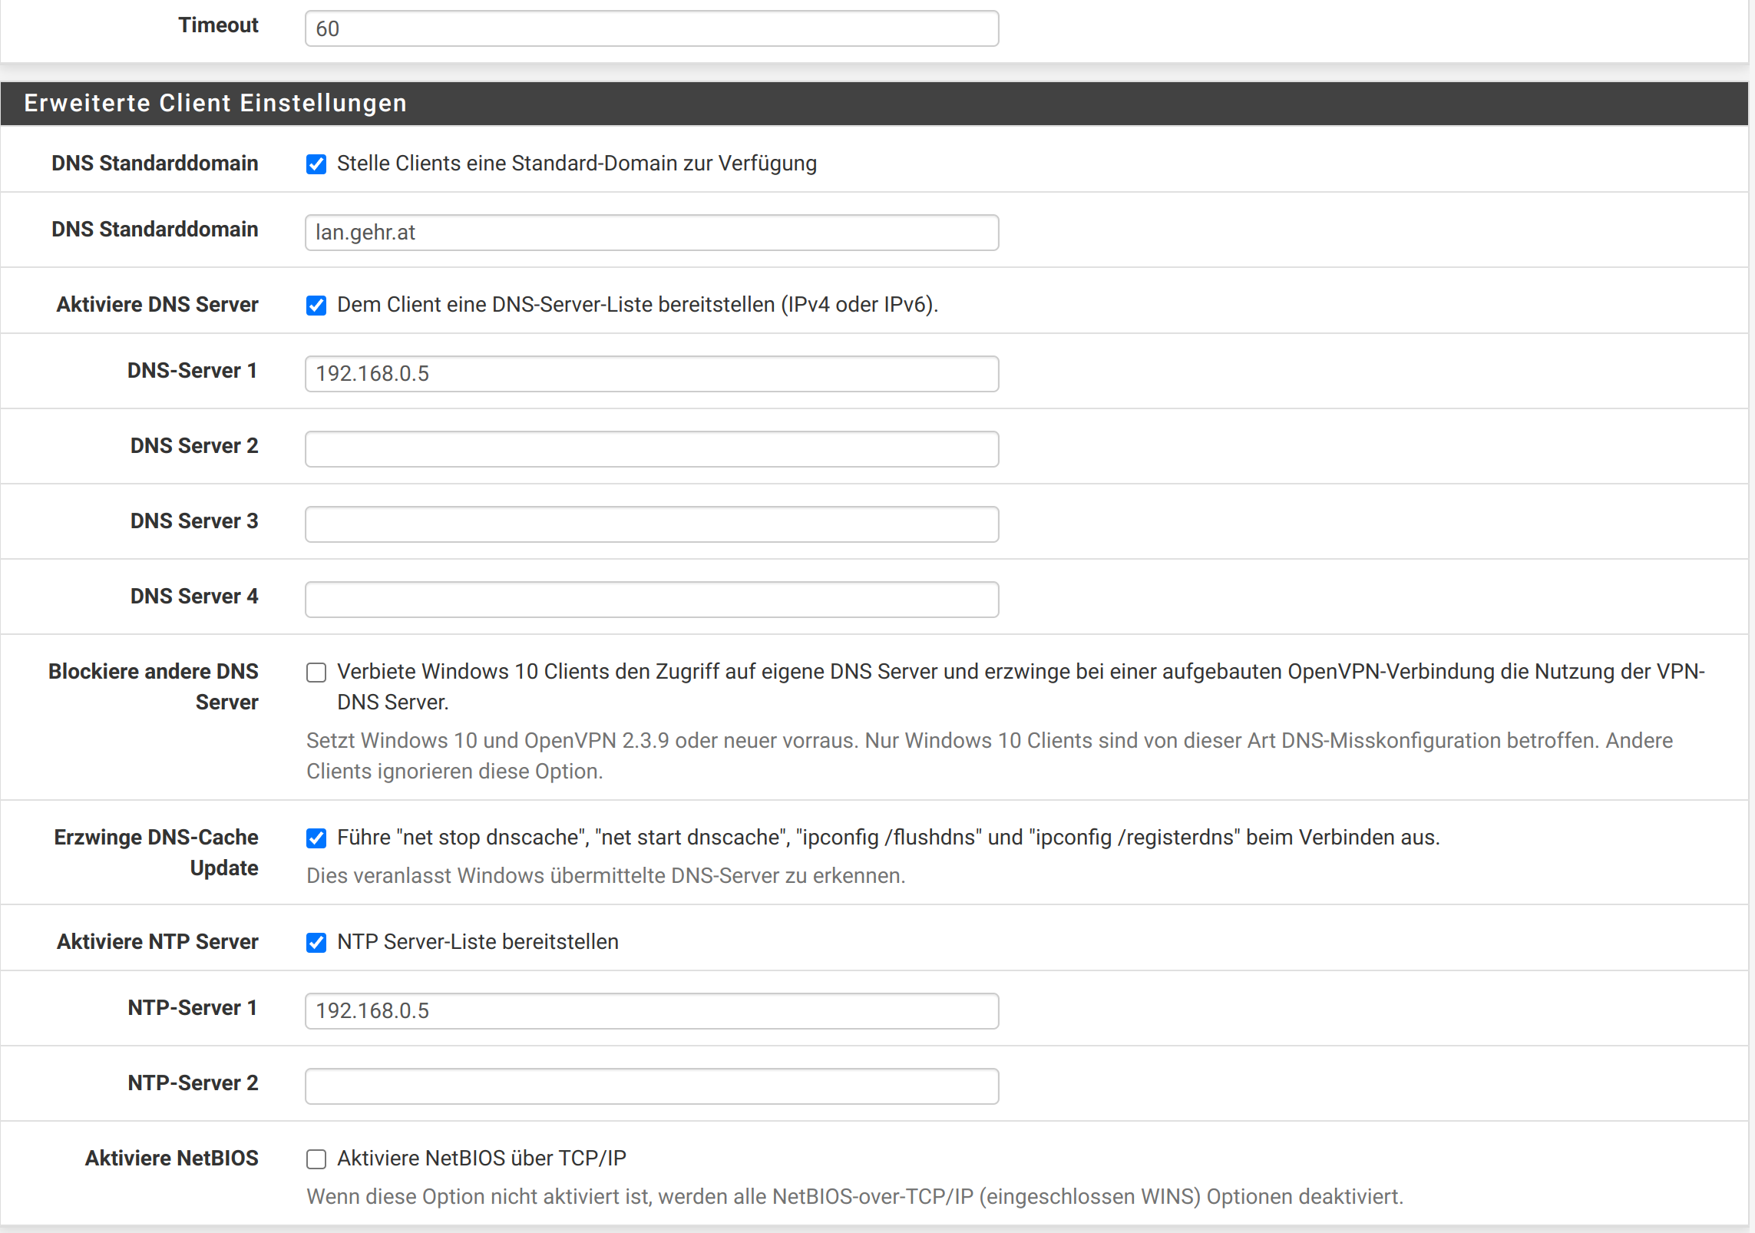Uncheck Aktiviere DNS Server checkbox
This screenshot has width=1755, height=1233.
316,306
